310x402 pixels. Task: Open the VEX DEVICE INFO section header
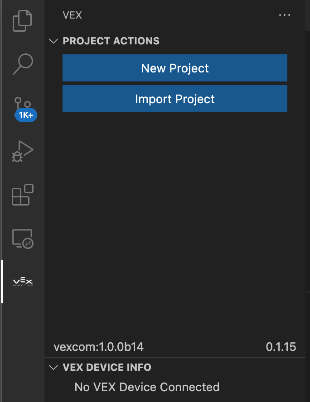pos(107,367)
